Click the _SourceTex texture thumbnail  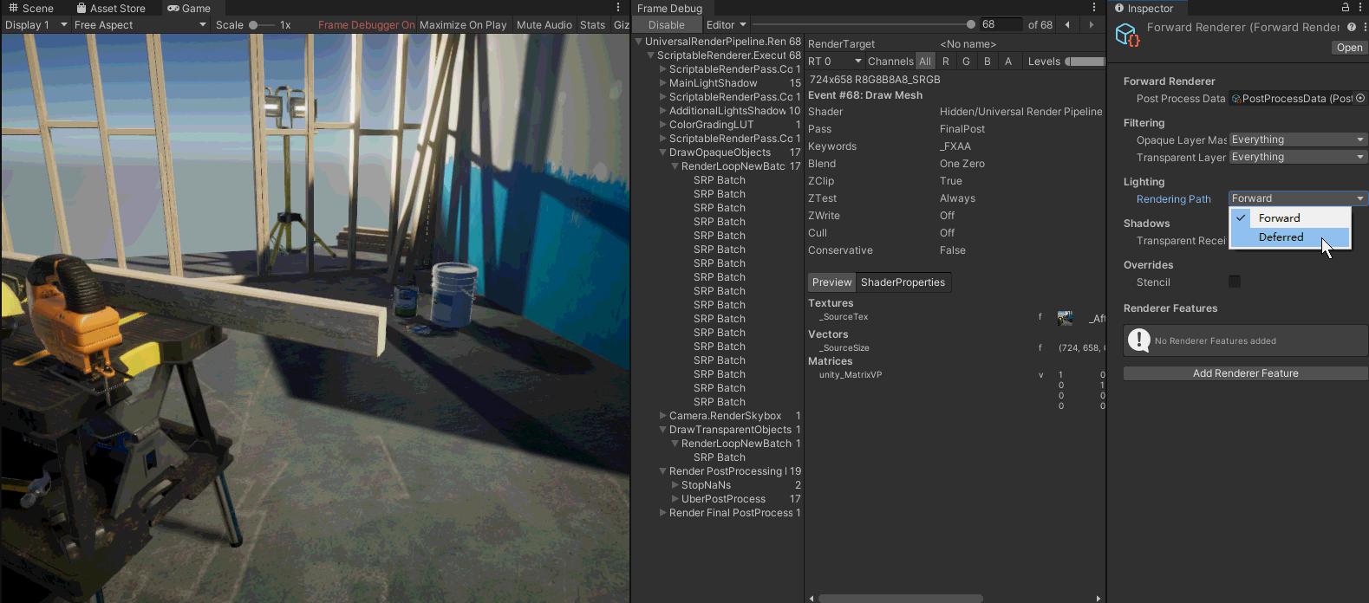pyautogui.click(x=1066, y=318)
